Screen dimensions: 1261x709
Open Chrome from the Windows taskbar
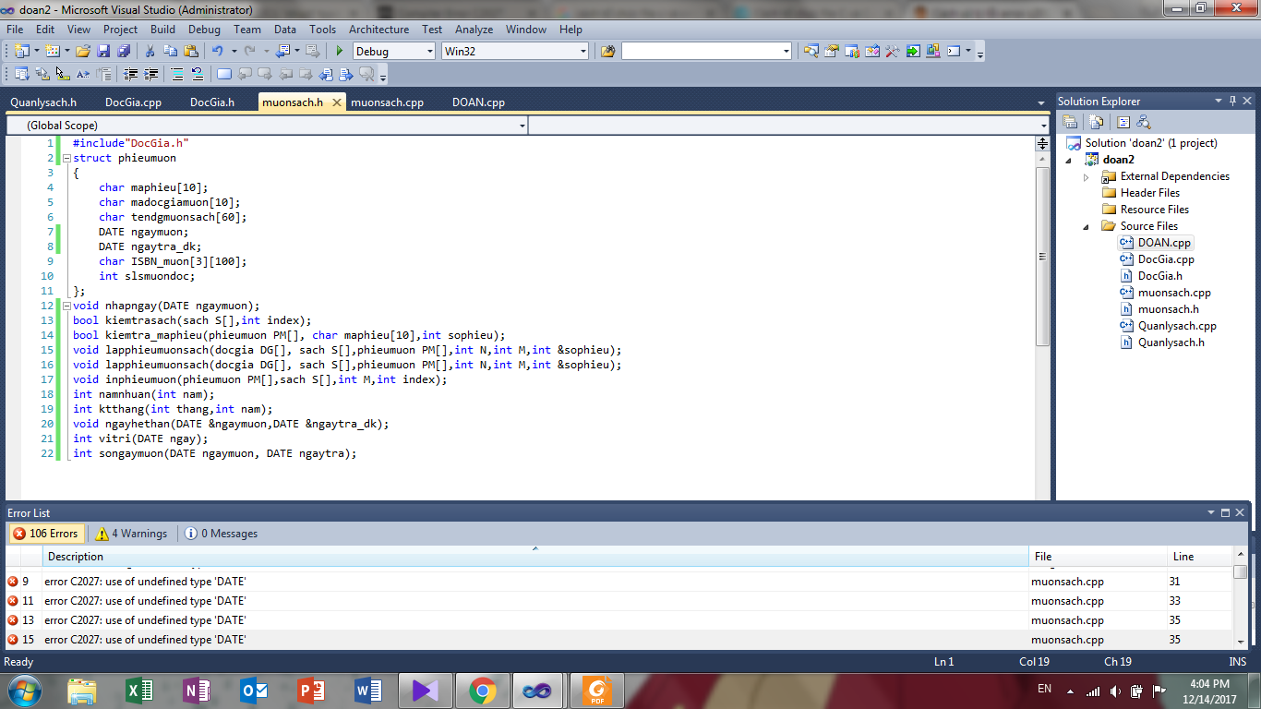pos(481,690)
